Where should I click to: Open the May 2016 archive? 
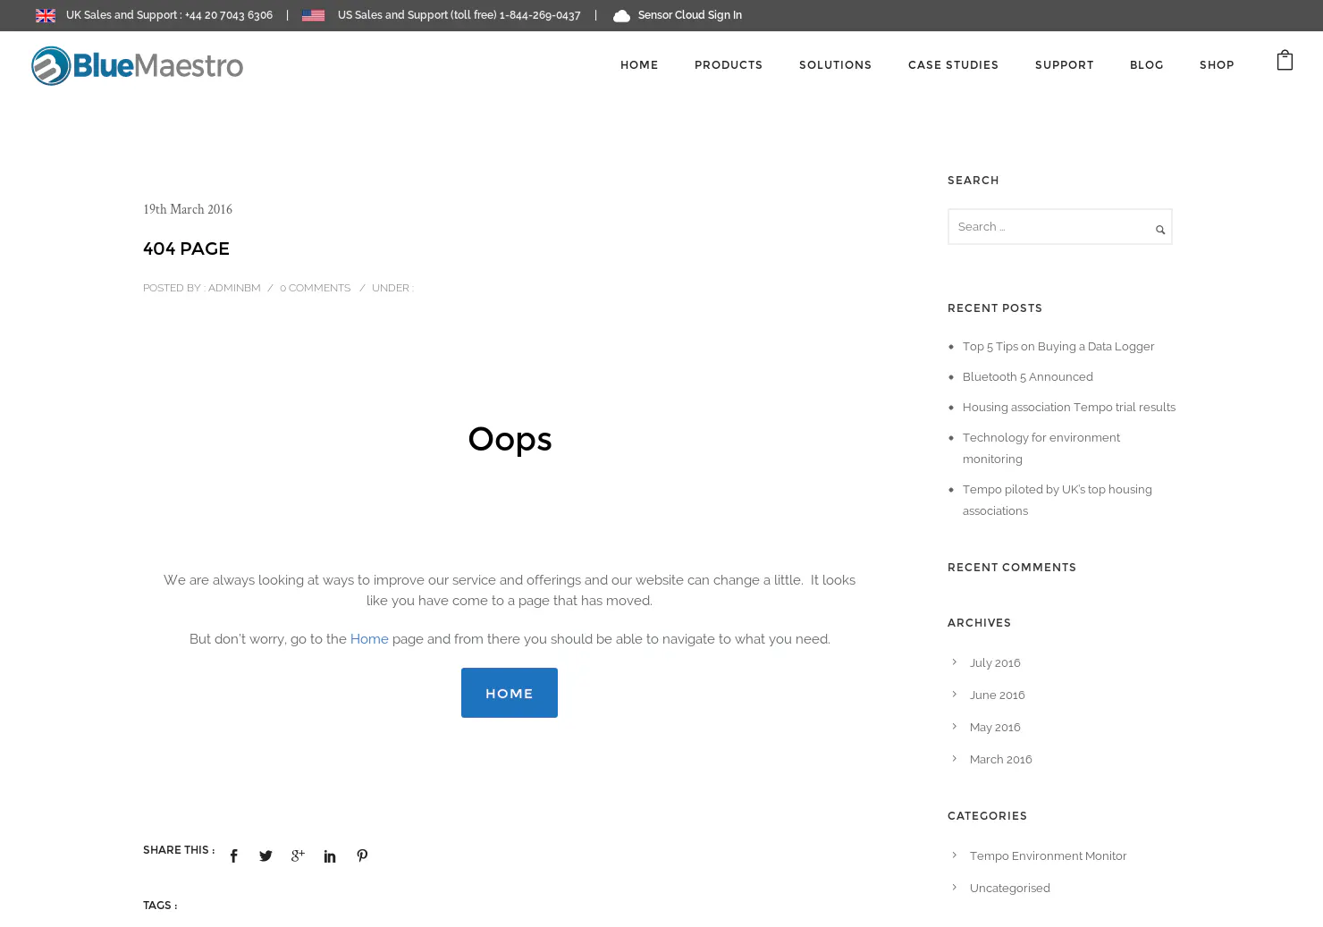tap(995, 728)
